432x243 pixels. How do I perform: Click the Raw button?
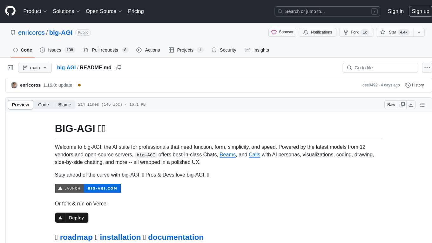391,105
